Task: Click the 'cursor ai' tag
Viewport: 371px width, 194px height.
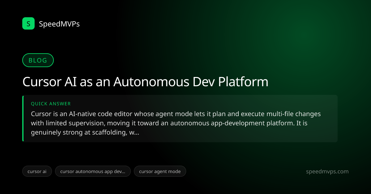Action: [37, 172]
